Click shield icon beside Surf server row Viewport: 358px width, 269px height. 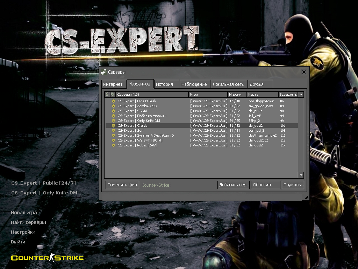tap(113, 131)
